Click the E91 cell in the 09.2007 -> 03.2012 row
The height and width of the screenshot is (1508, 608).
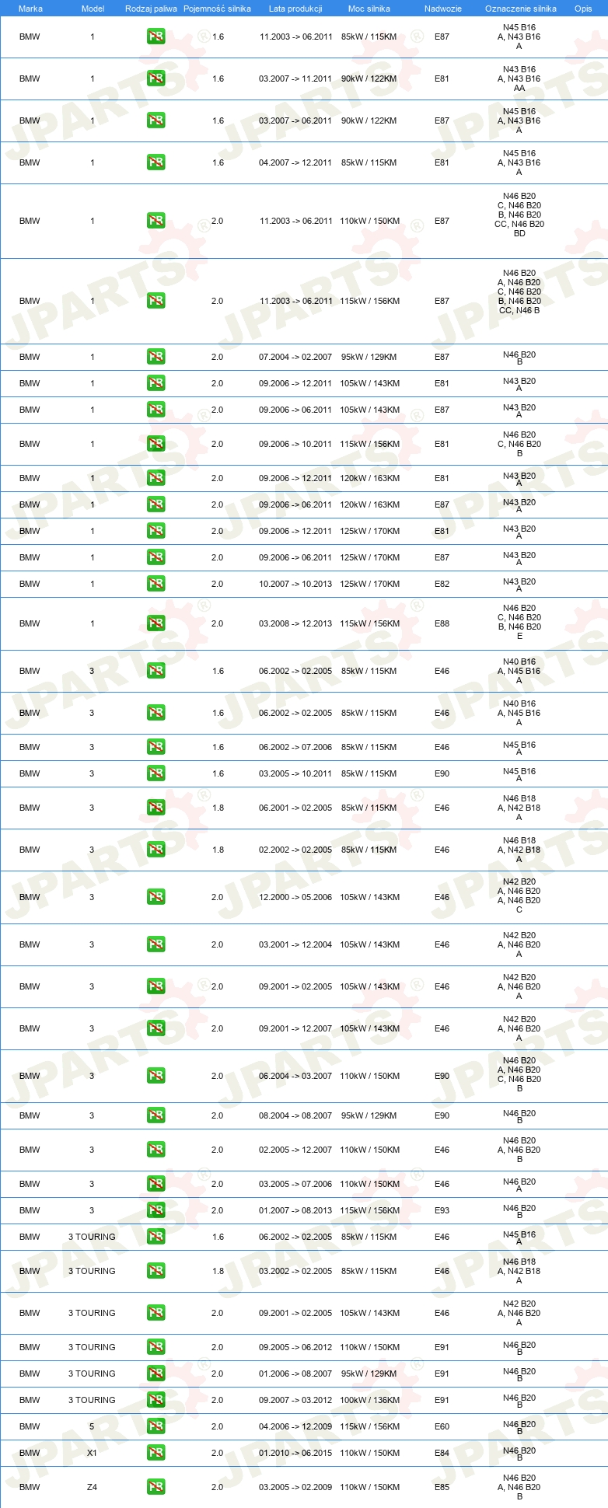click(x=442, y=1400)
